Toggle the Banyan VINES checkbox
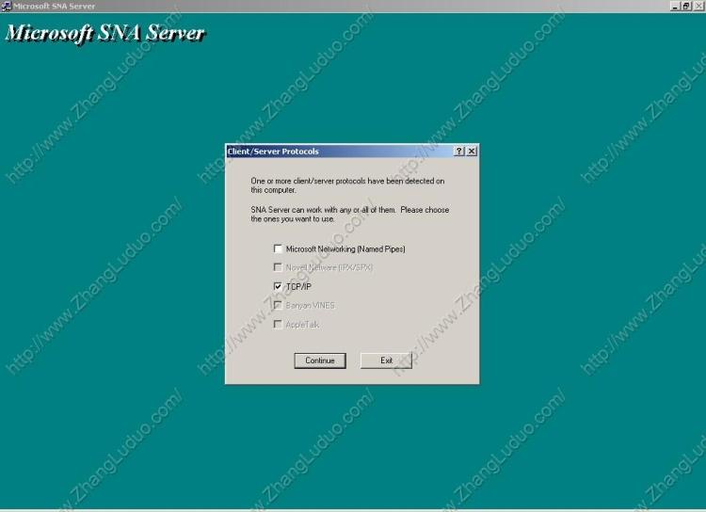The height and width of the screenshot is (512, 706). pyautogui.click(x=278, y=305)
